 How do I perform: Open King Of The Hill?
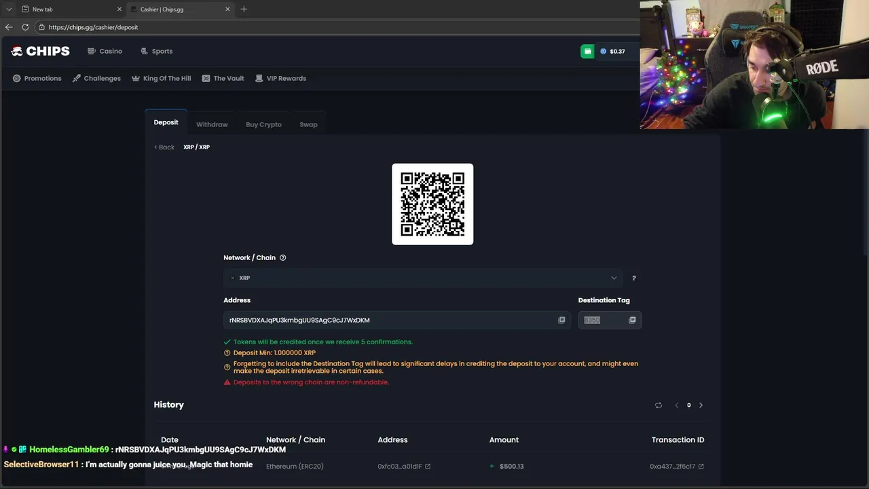pos(161,78)
